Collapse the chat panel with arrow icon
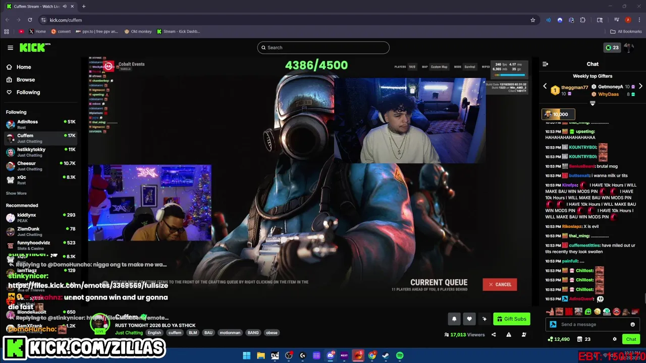Viewport: 646px width, 363px height. [545, 64]
